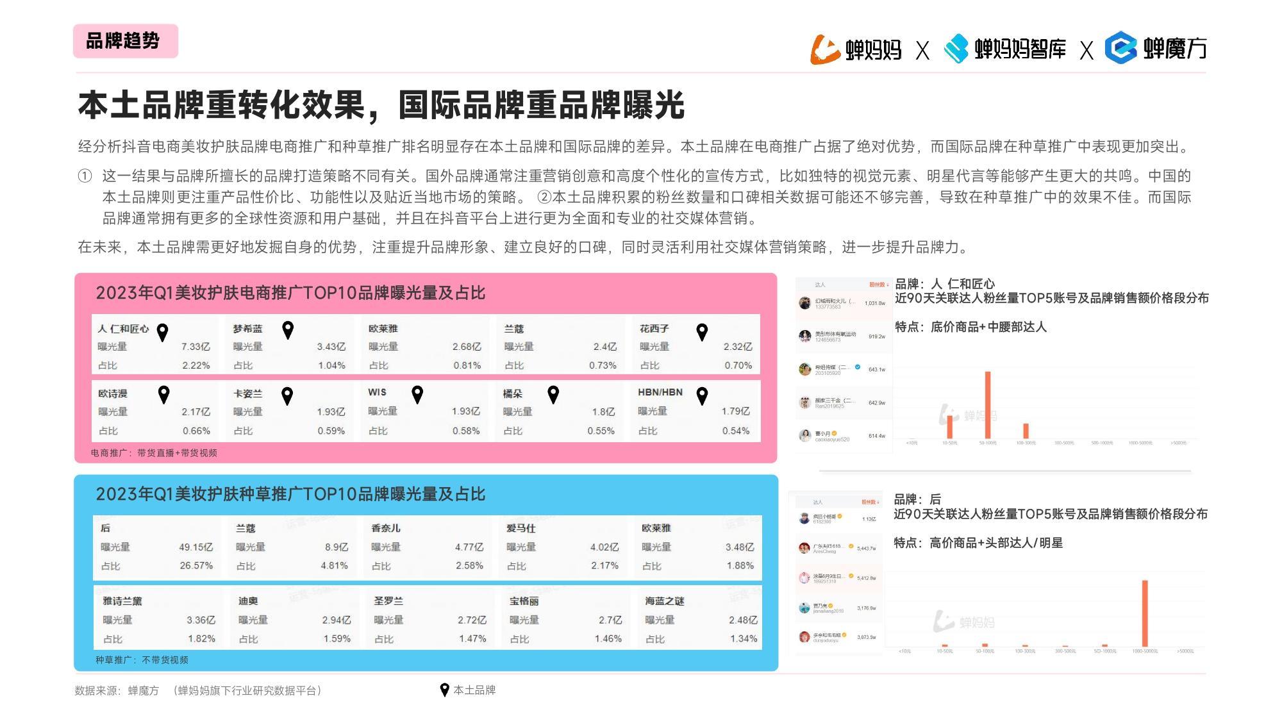
Task: Click the 种草推广：不带货视频 footnote
Action: (142, 660)
